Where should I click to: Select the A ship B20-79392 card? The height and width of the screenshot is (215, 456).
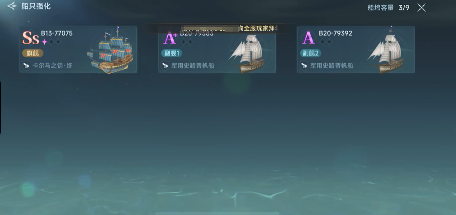coord(356,50)
